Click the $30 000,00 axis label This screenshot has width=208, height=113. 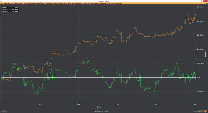coord(200,35)
